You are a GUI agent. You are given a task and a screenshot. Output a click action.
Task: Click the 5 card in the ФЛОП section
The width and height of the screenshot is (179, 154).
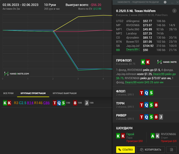[151, 93]
